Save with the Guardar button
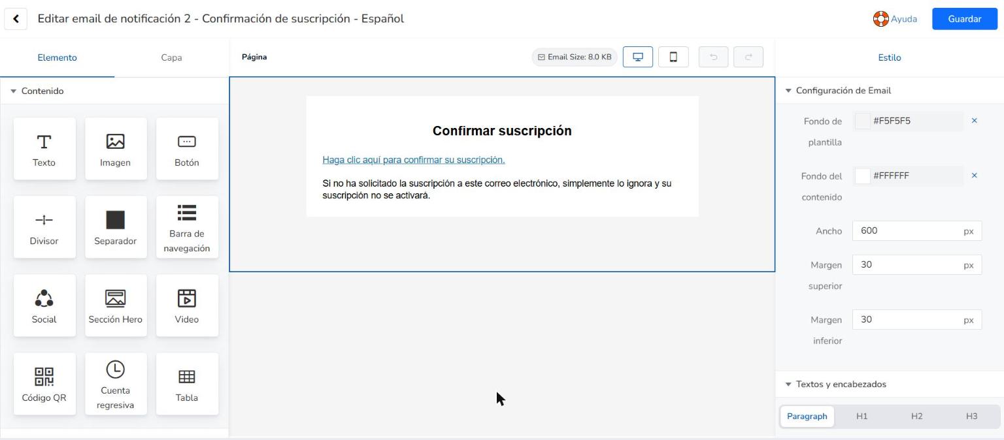The height and width of the screenshot is (440, 1004). [965, 19]
